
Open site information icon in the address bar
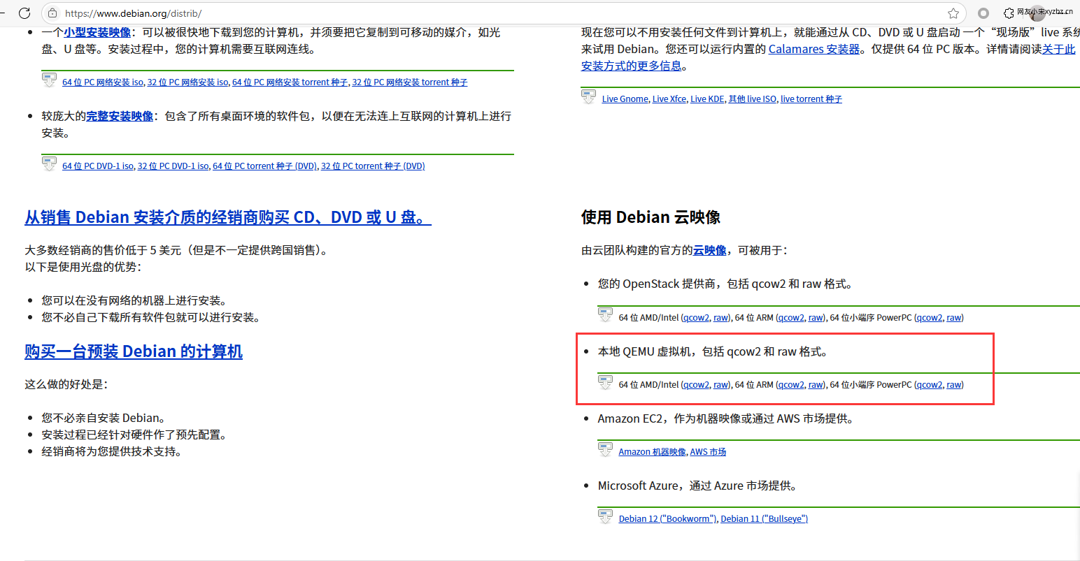click(x=52, y=13)
